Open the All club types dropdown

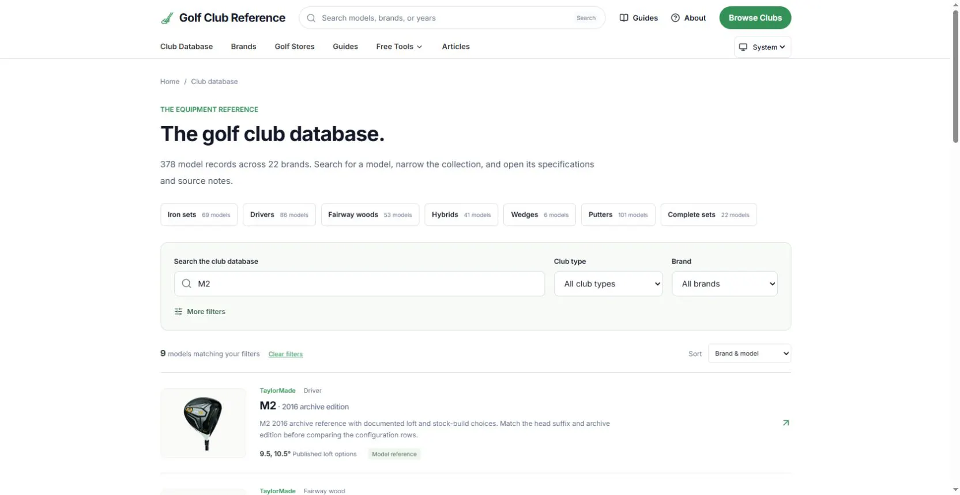[x=608, y=284]
